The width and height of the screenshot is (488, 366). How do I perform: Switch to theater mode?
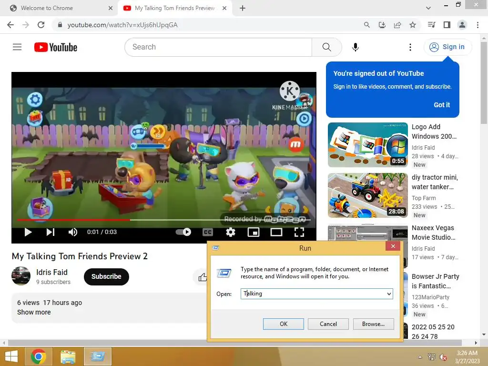pyautogui.click(x=276, y=232)
